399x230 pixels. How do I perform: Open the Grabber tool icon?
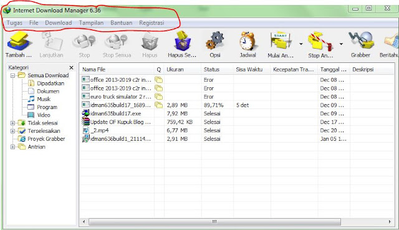pyautogui.click(x=361, y=41)
